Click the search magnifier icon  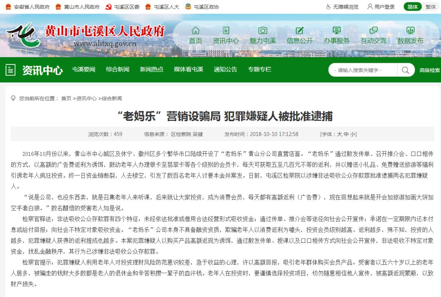tap(405, 70)
